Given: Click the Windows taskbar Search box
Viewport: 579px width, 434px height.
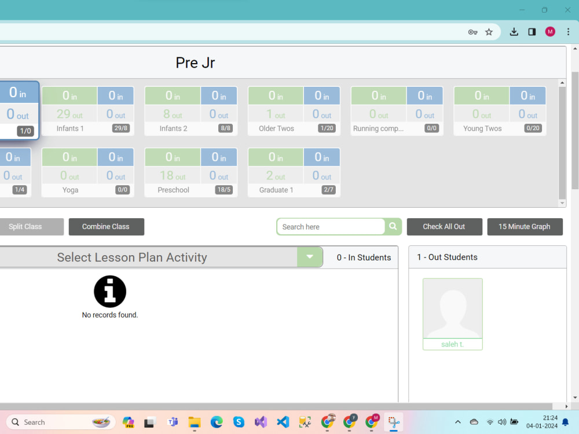Looking at the screenshot, I should 61,422.
